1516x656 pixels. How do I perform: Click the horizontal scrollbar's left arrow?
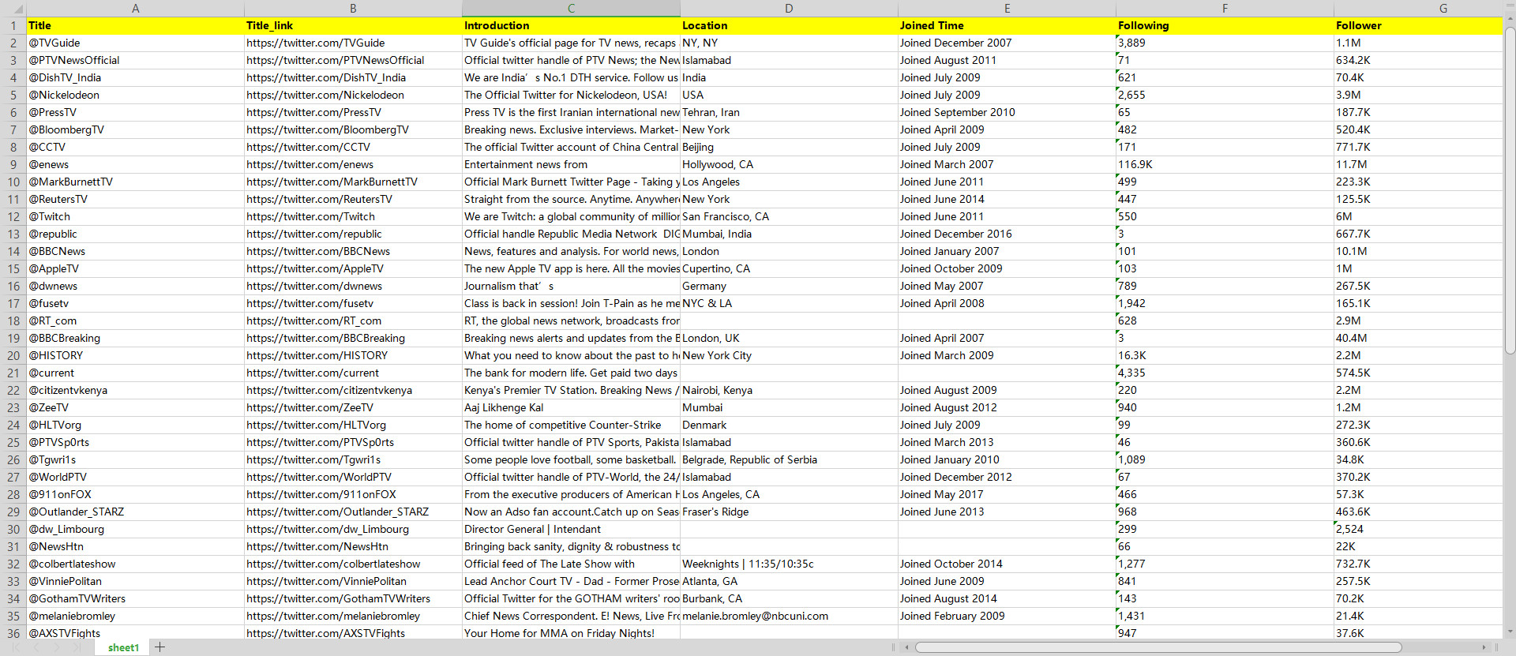(906, 647)
